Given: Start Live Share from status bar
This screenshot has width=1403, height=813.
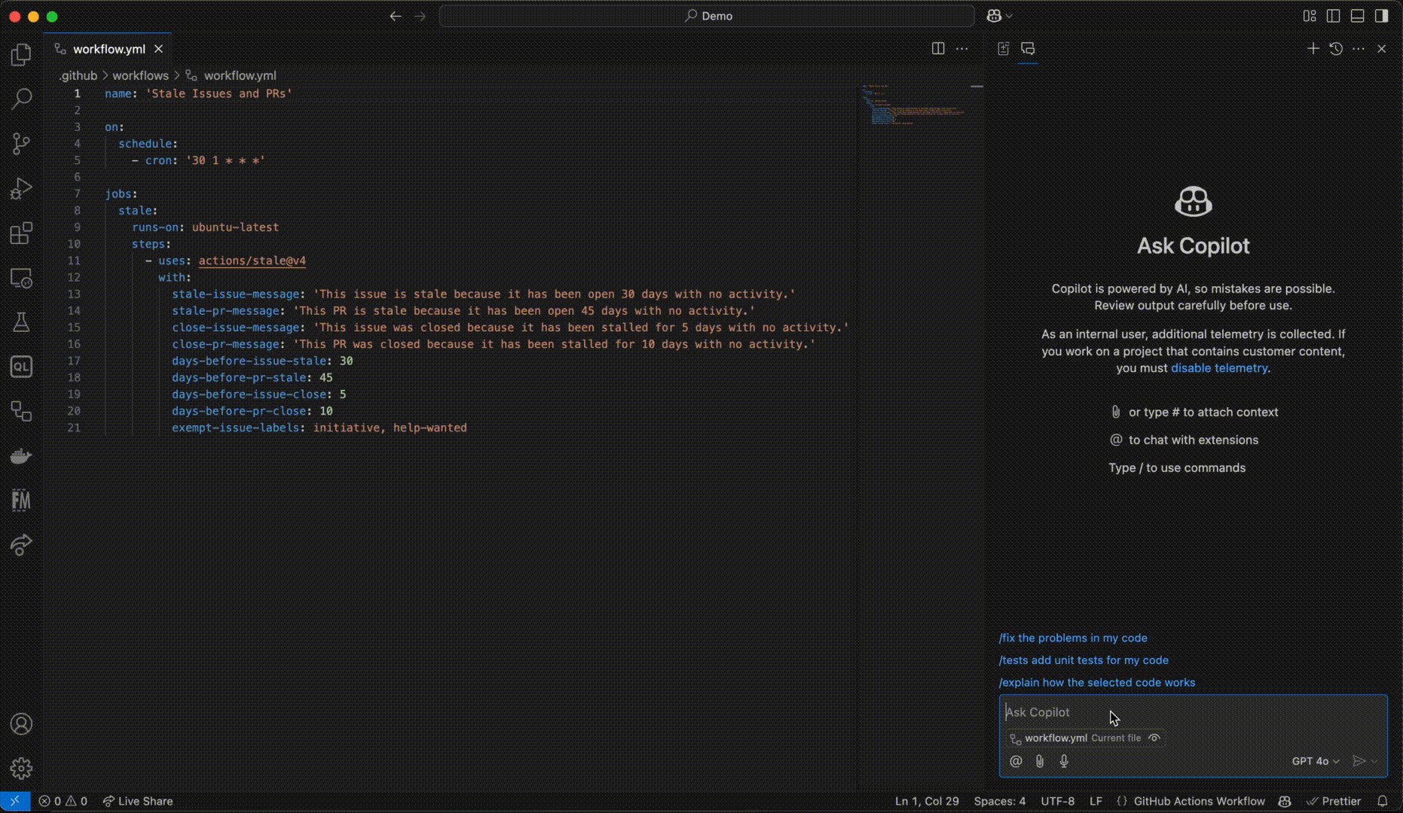Looking at the screenshot, I should (x=138, y=801).
